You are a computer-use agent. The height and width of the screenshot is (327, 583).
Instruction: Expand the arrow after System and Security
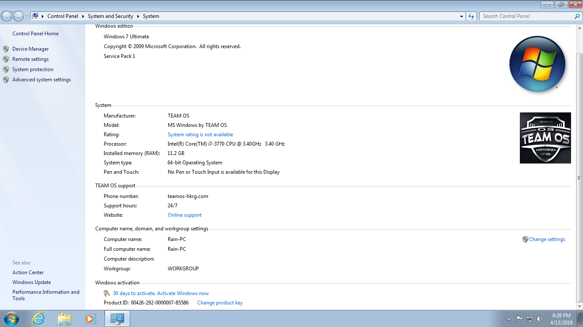(x=138, y=16)
